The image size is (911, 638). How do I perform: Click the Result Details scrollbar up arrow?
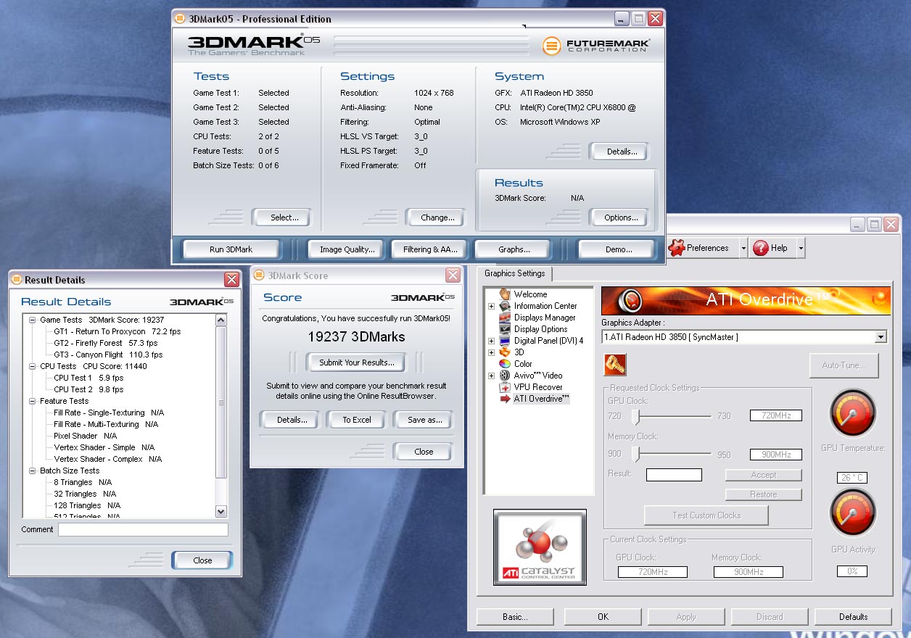[221, 320]
